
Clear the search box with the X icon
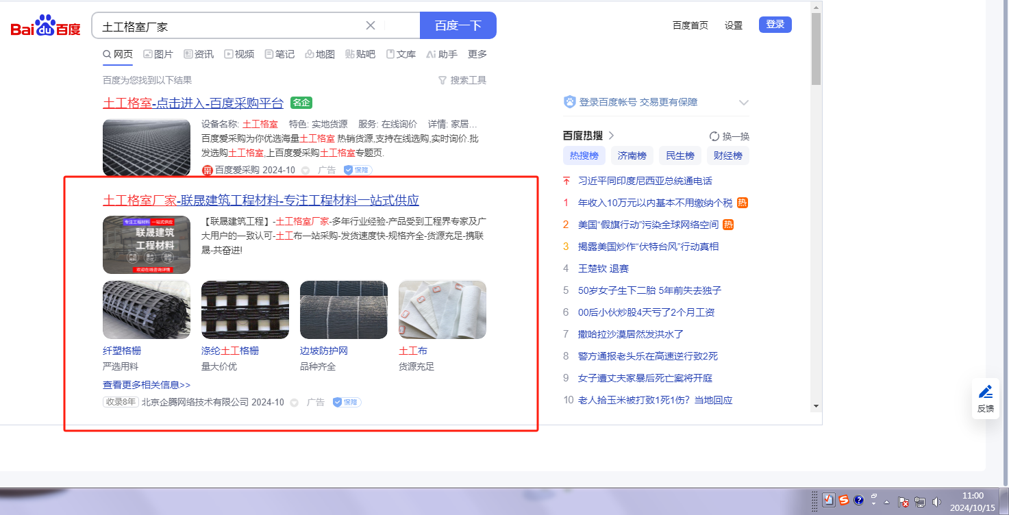(x=371, y=25)
